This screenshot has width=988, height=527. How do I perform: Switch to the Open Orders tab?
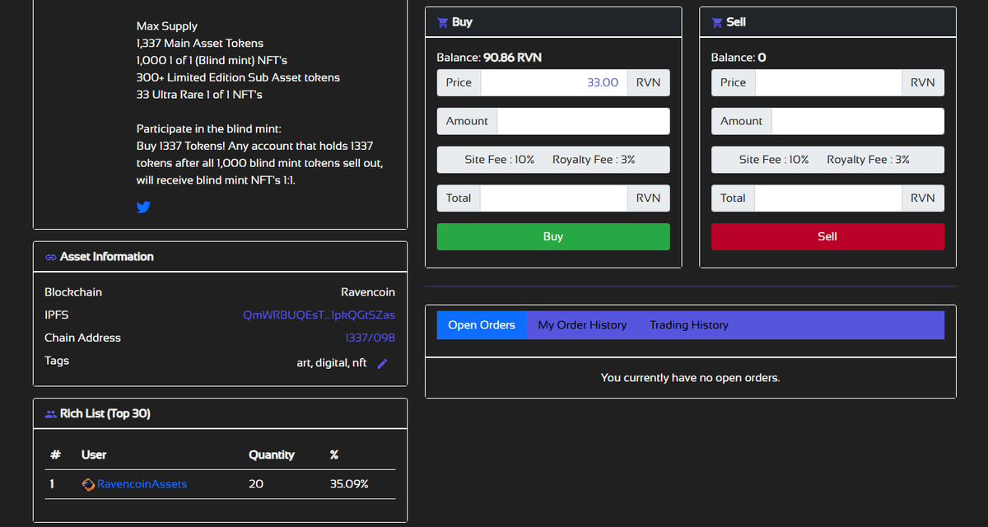click(482, 325)
